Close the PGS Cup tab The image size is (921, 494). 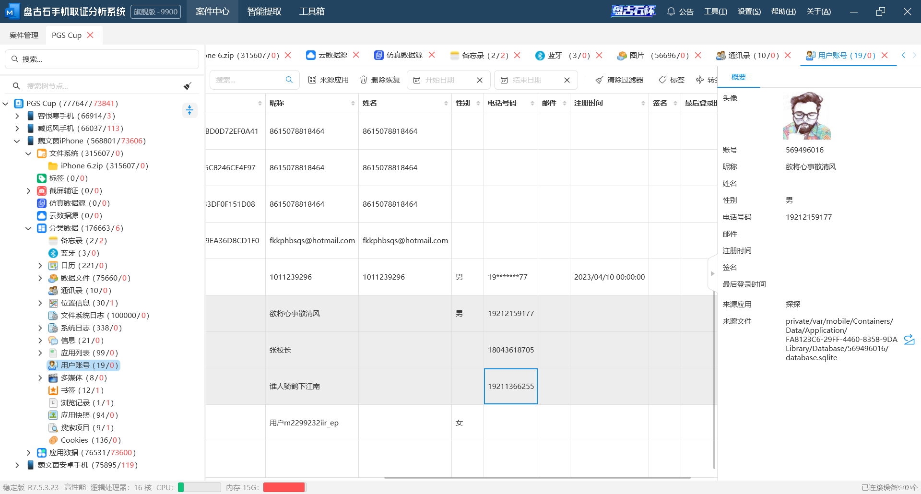click(90, 35)
